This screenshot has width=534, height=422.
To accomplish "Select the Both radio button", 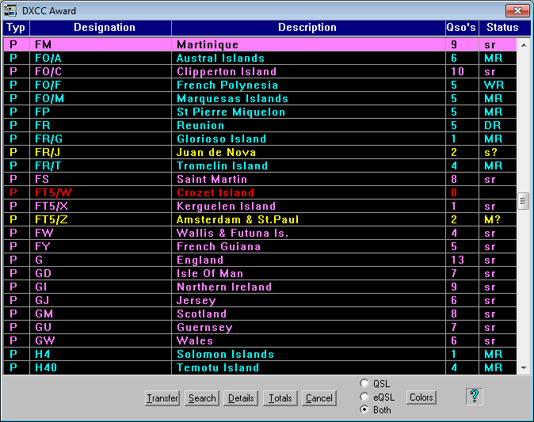I will (364, 409).
